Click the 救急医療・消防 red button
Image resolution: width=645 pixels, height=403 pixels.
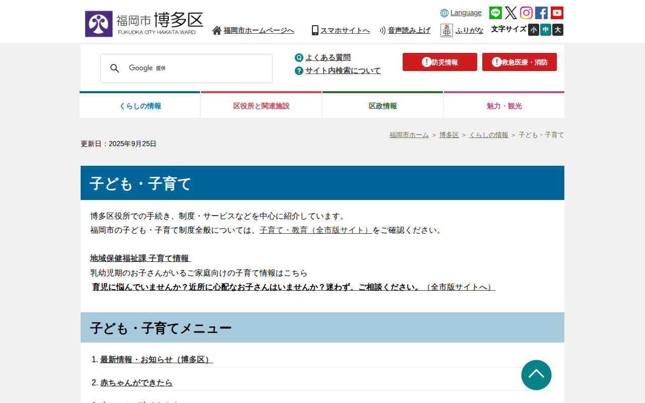(520, 62)
